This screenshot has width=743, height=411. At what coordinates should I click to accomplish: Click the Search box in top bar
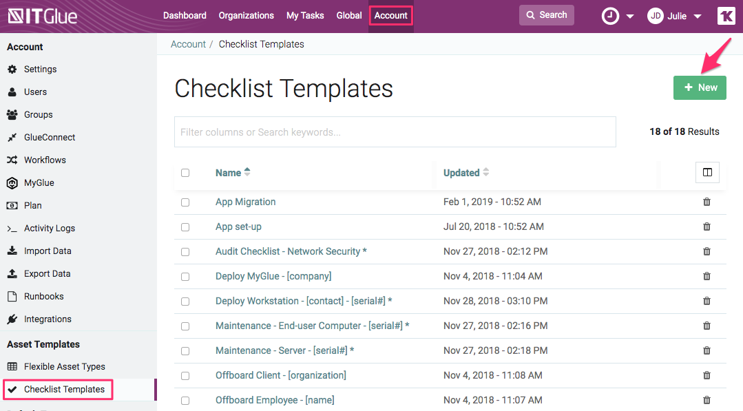[546, 15]
